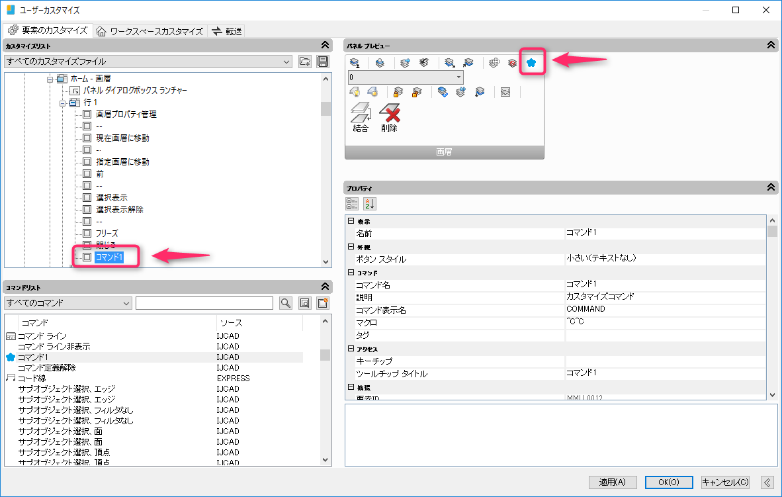The height and width of the screenshot is (497, 782).
Task: Click the categorized properties view icon
Action: (352, 204)
